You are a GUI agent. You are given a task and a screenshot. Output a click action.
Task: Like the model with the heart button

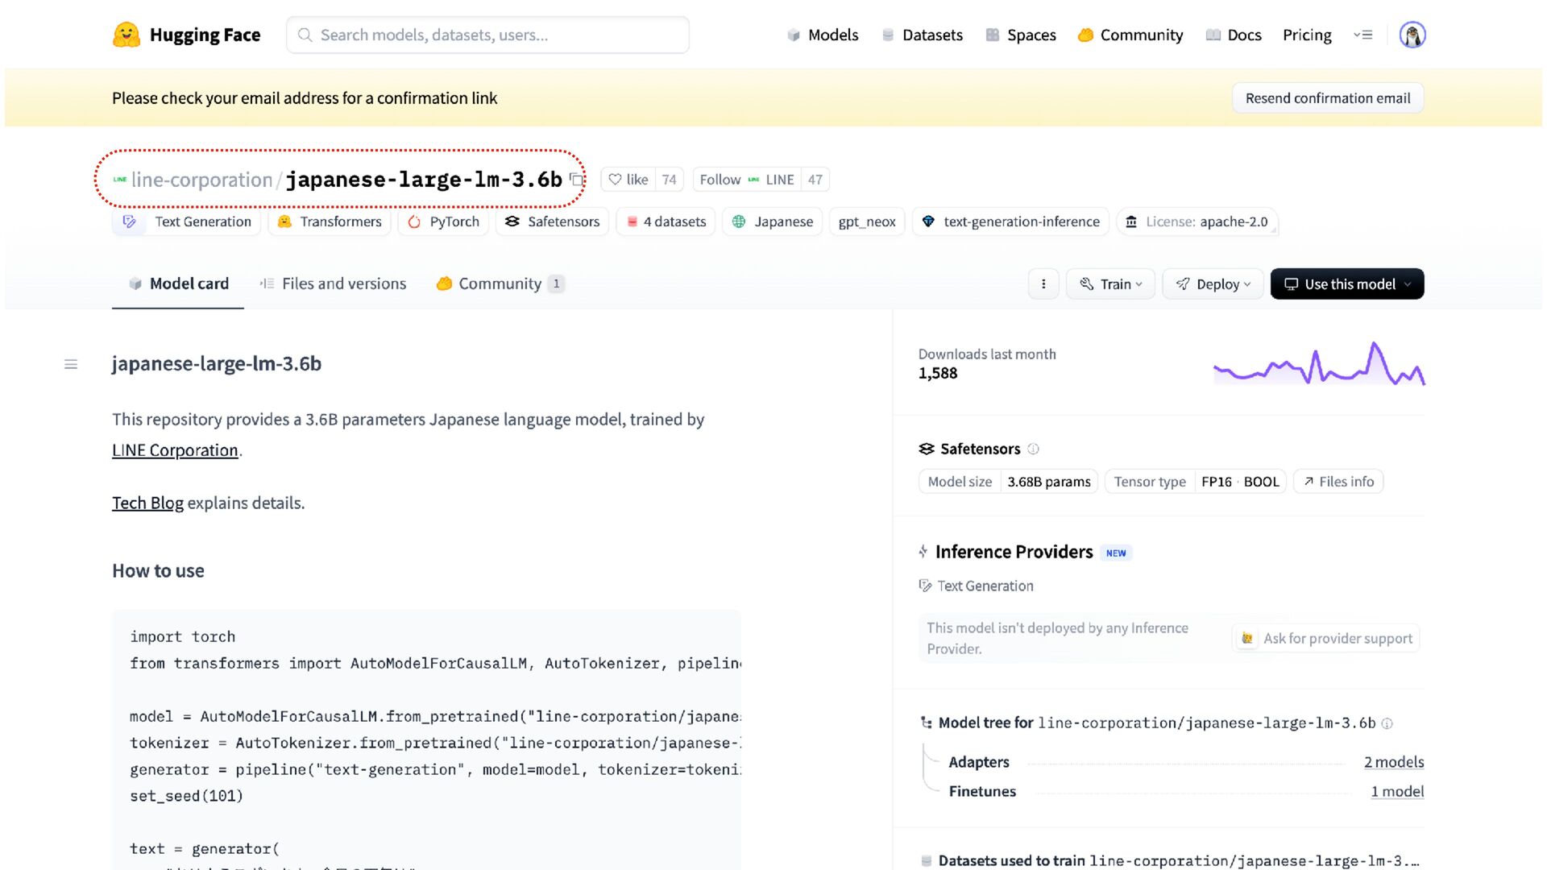pos(628,180)
